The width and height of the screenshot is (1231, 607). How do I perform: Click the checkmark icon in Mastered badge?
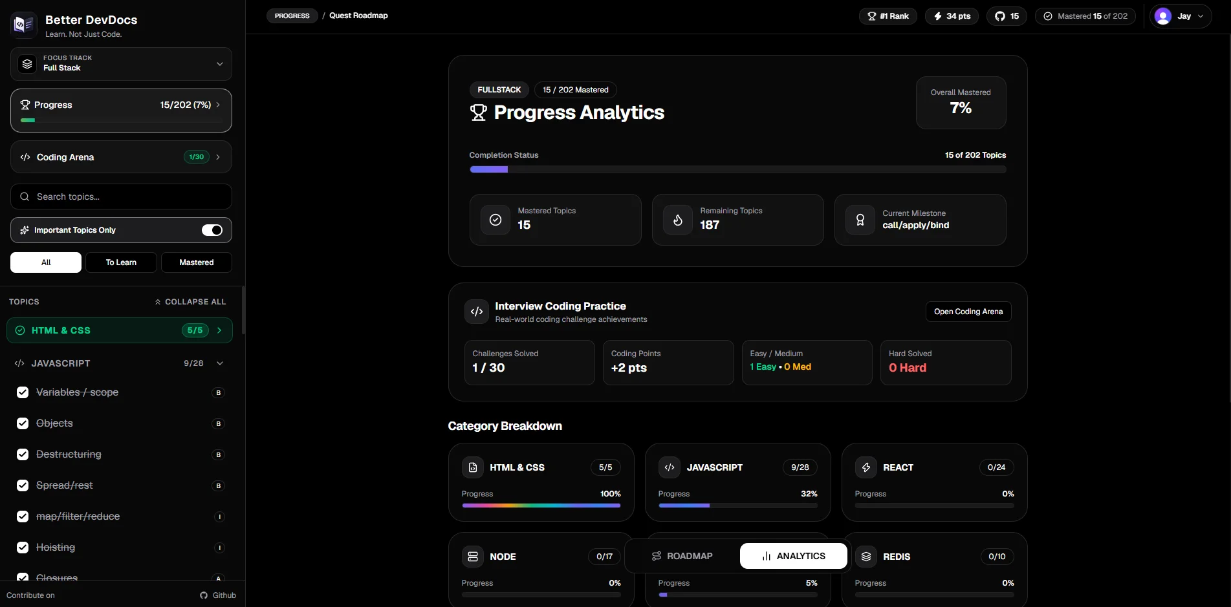tap(1048, 16)
